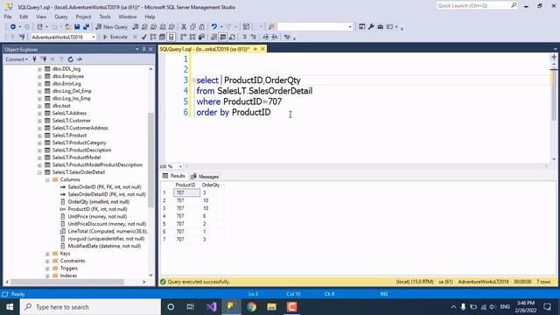Expand the dbo.Employee table node
This screenshot has height=315, width=560.
(39, 76)
